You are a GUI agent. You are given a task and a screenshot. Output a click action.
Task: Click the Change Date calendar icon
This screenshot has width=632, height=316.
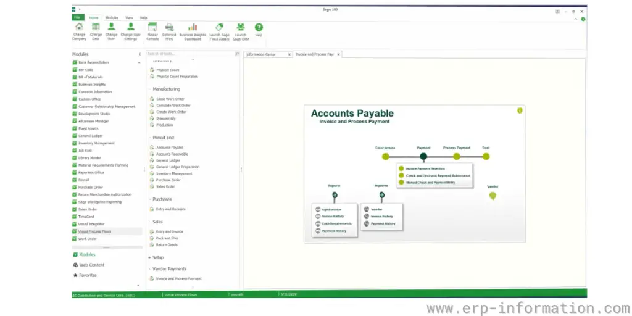coord(96,27)
